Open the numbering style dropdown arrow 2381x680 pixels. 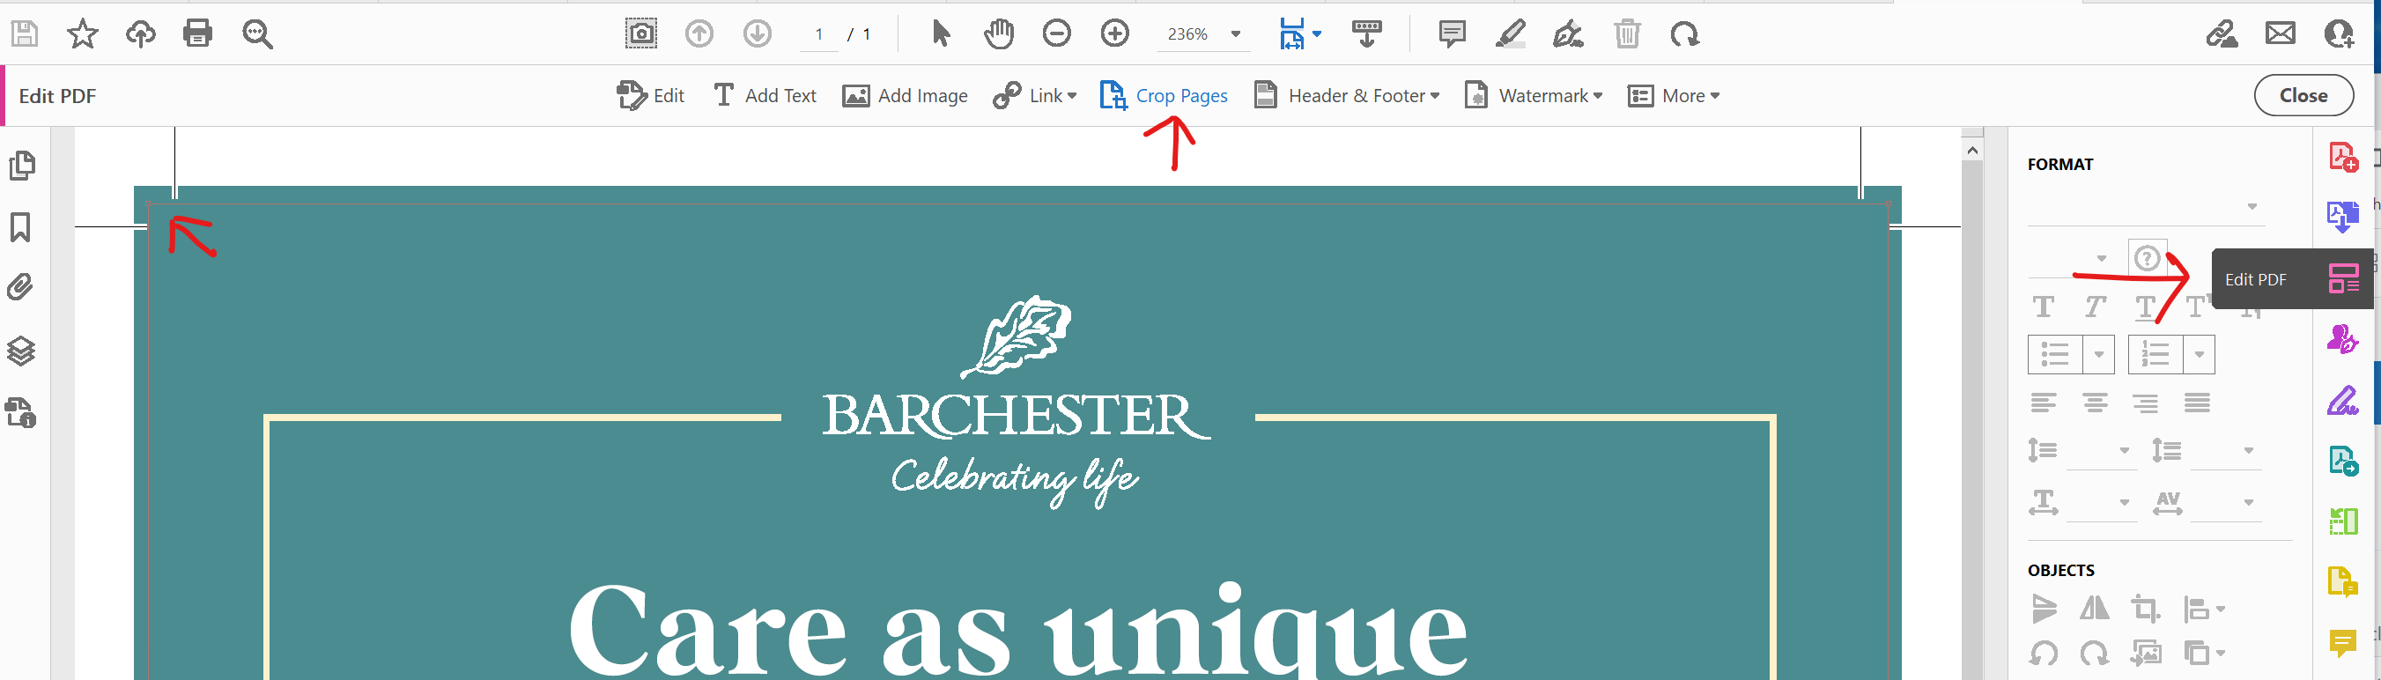[2199, 355]
